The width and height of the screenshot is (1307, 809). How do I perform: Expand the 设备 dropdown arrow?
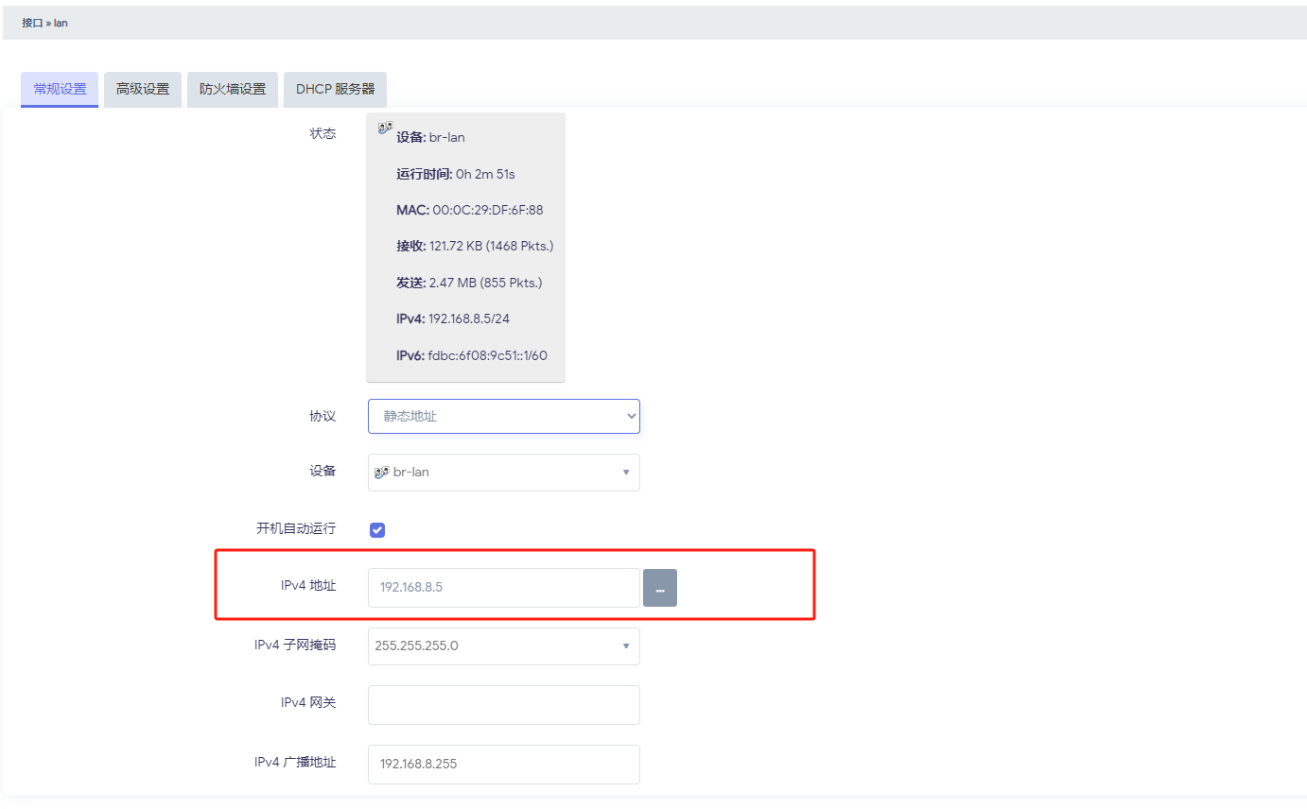tap(625, 472)
